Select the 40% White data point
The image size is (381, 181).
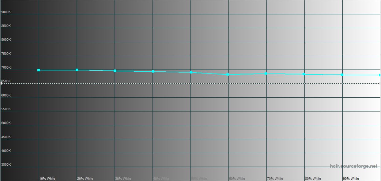tap(153, 71)
